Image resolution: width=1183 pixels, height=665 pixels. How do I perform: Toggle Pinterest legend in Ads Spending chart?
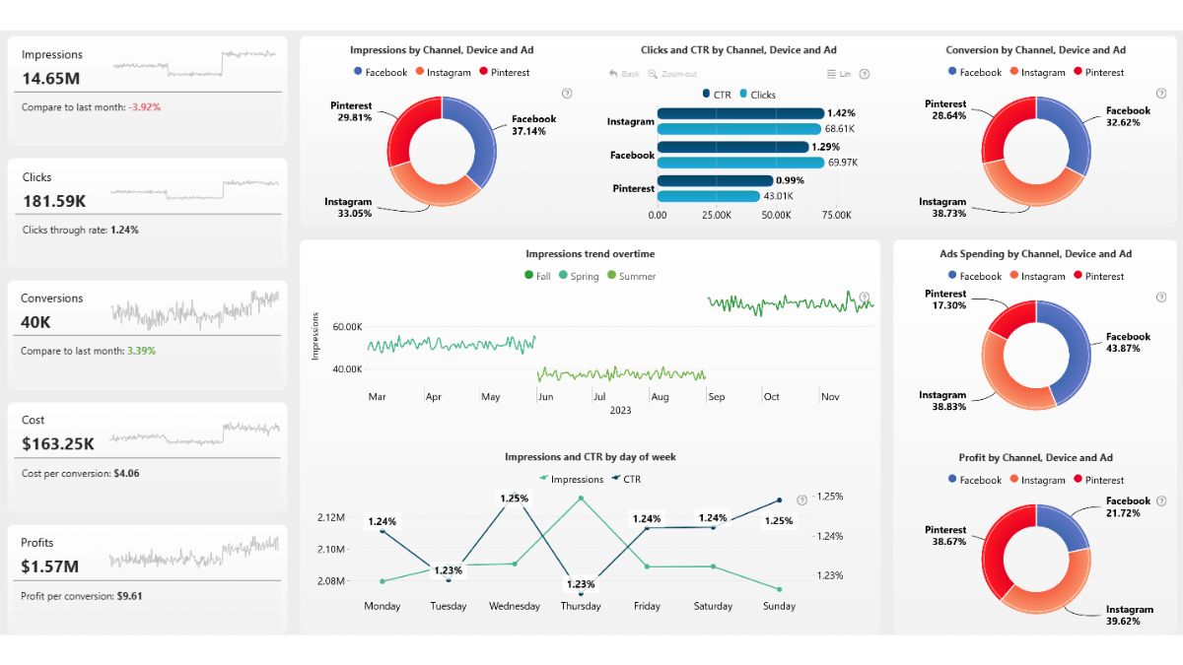click(x=1098, y=276)
